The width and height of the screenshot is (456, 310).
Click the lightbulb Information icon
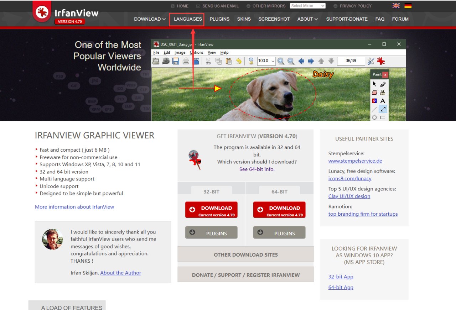tap(251, 61)
